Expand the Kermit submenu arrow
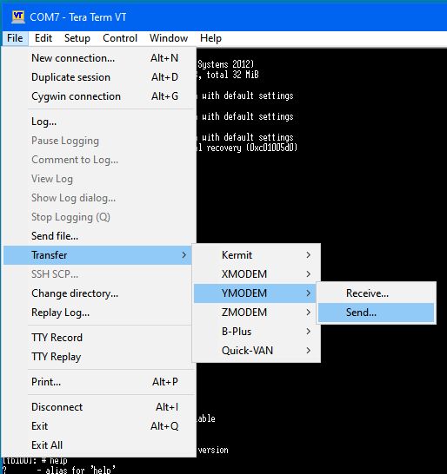This screenshot has height=474, width=447. [309, 255]
